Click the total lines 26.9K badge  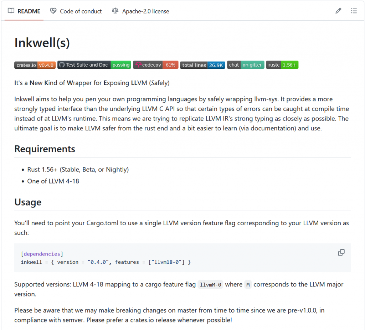pyautogui.click(x=202, y=65)
